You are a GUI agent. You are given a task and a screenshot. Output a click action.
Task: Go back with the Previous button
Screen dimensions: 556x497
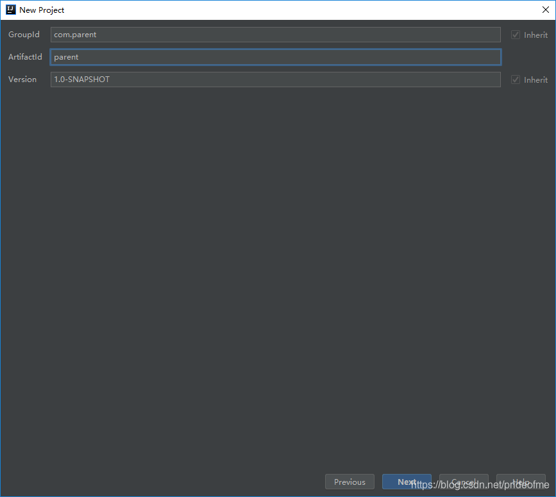tap(350, 482)
